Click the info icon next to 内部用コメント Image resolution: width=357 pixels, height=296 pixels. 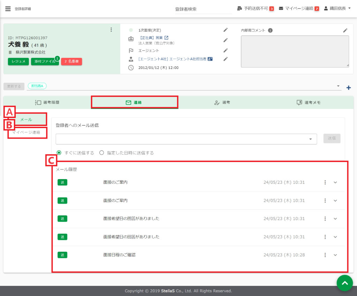[270, 30]
